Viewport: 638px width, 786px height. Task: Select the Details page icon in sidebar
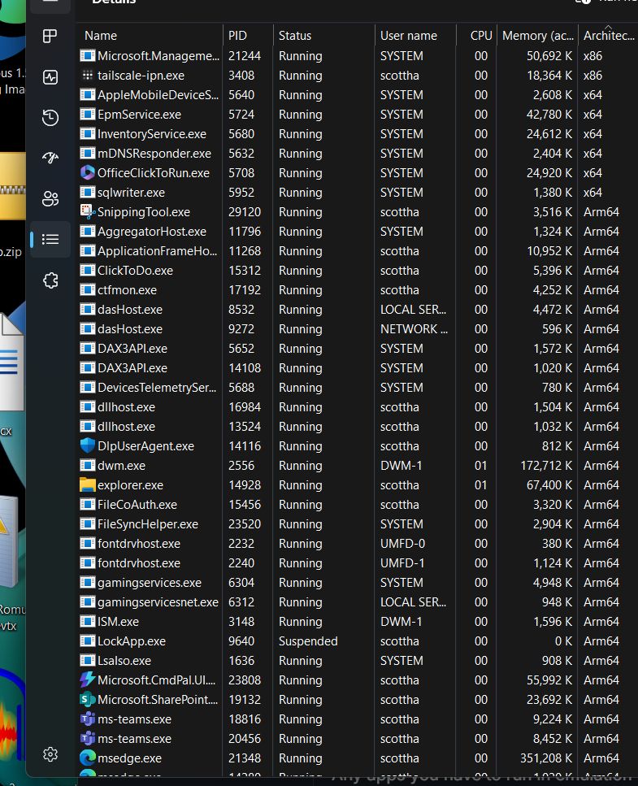(x=50, y=239)
